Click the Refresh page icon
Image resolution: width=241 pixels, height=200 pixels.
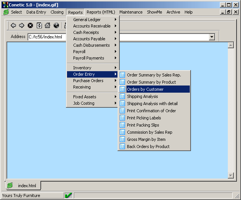(x=39, y=26)
